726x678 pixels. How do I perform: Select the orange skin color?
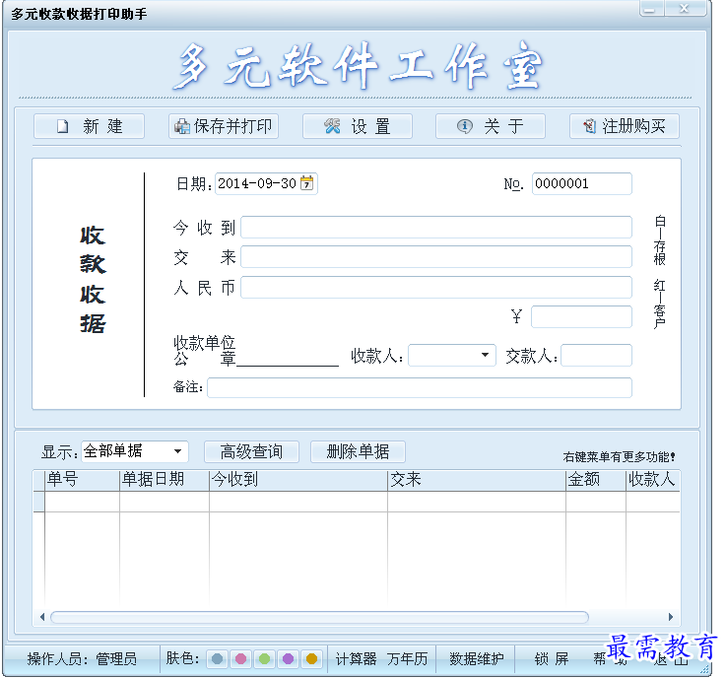point(311,658)
